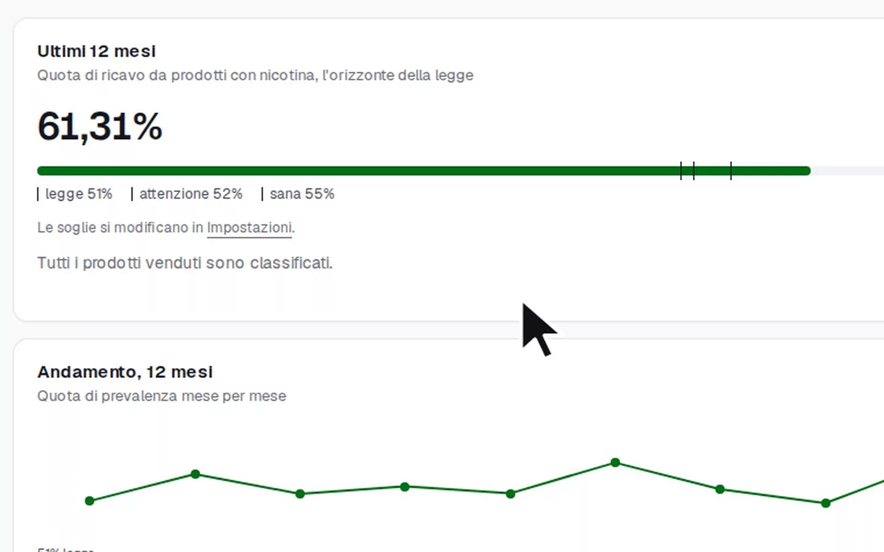
Task: Click the fourth data point on the trend line
Action: [405, 487]
